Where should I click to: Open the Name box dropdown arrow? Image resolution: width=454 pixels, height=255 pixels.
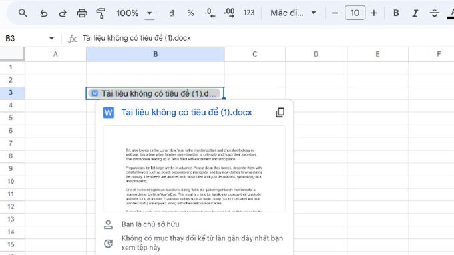pos(51,38)
